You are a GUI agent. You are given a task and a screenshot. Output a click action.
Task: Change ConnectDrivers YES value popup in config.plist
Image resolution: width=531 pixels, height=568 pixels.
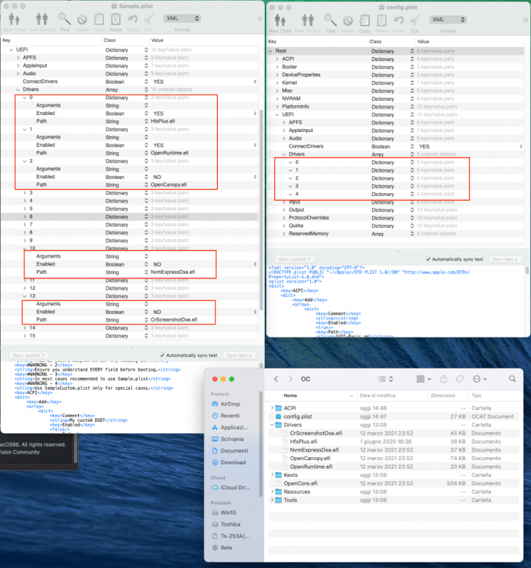point(521,146)
